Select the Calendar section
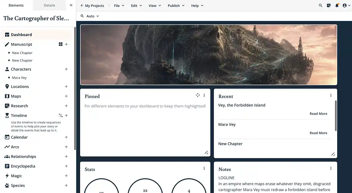Image resolution: width=352 pixels, height=193 pixels. (19, 137)
